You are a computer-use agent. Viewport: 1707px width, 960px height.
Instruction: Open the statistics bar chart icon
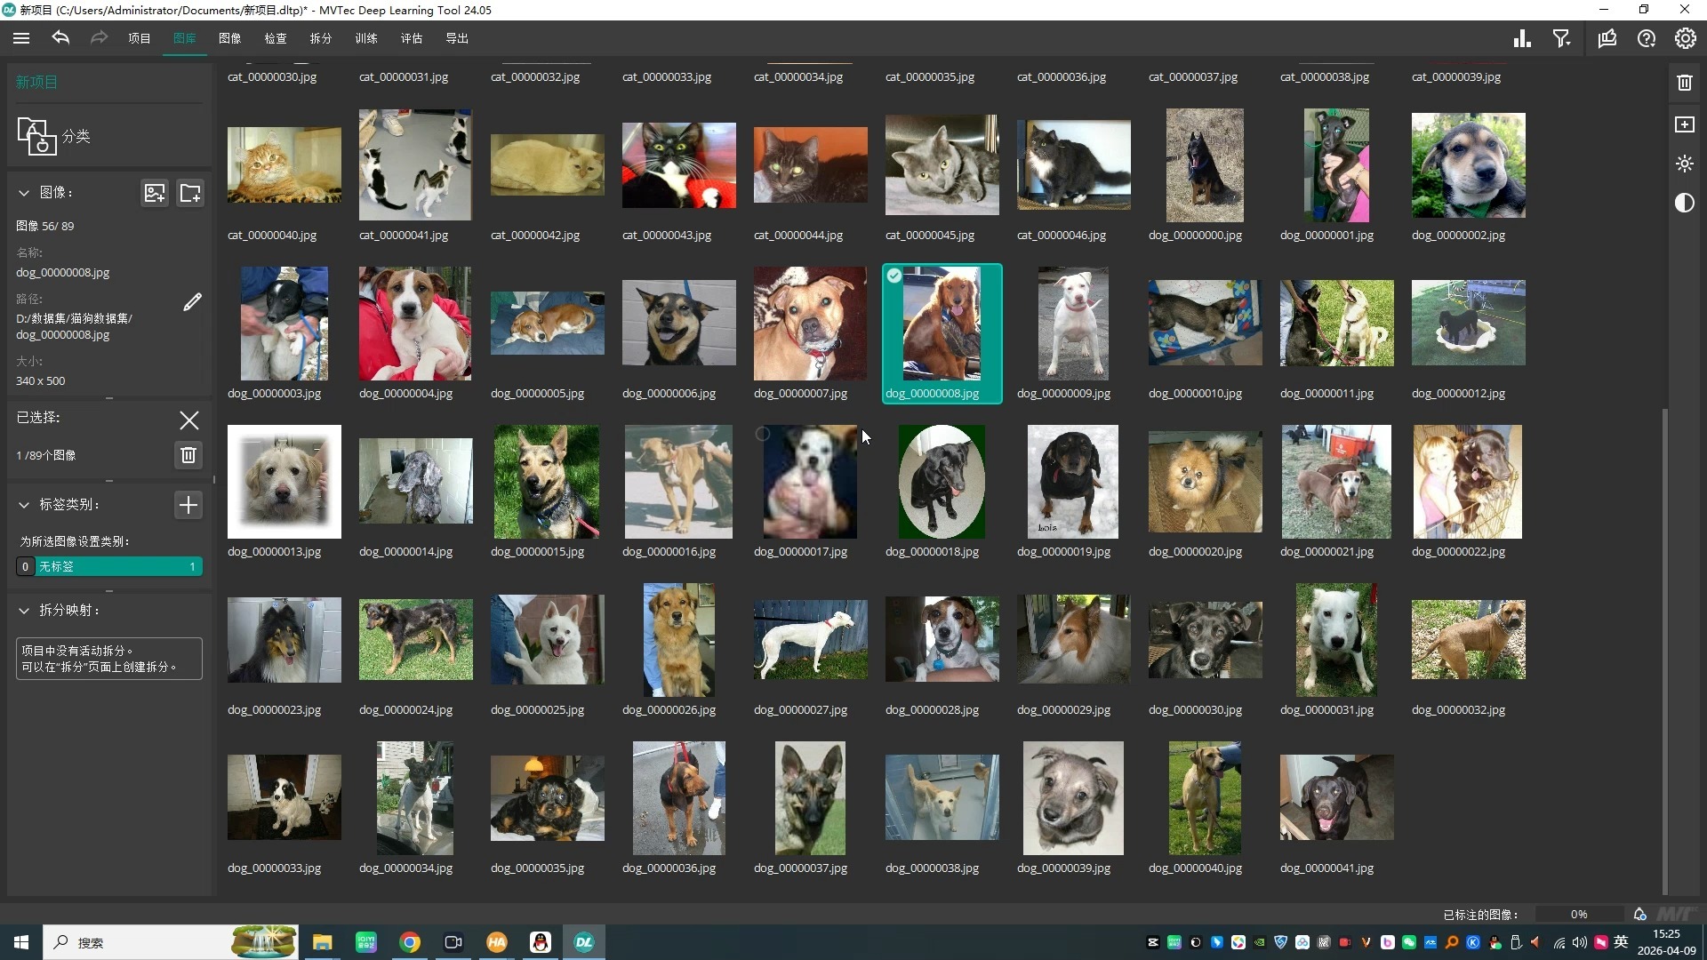(x=1522, y=38)
